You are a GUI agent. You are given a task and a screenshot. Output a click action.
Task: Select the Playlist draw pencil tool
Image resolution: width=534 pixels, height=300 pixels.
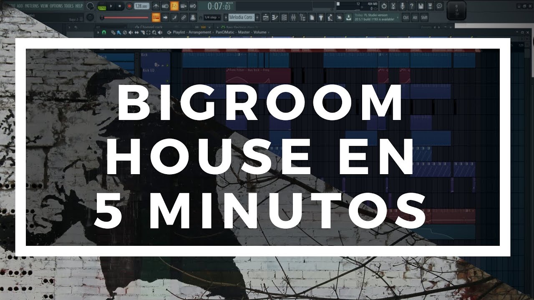[113, 32]
